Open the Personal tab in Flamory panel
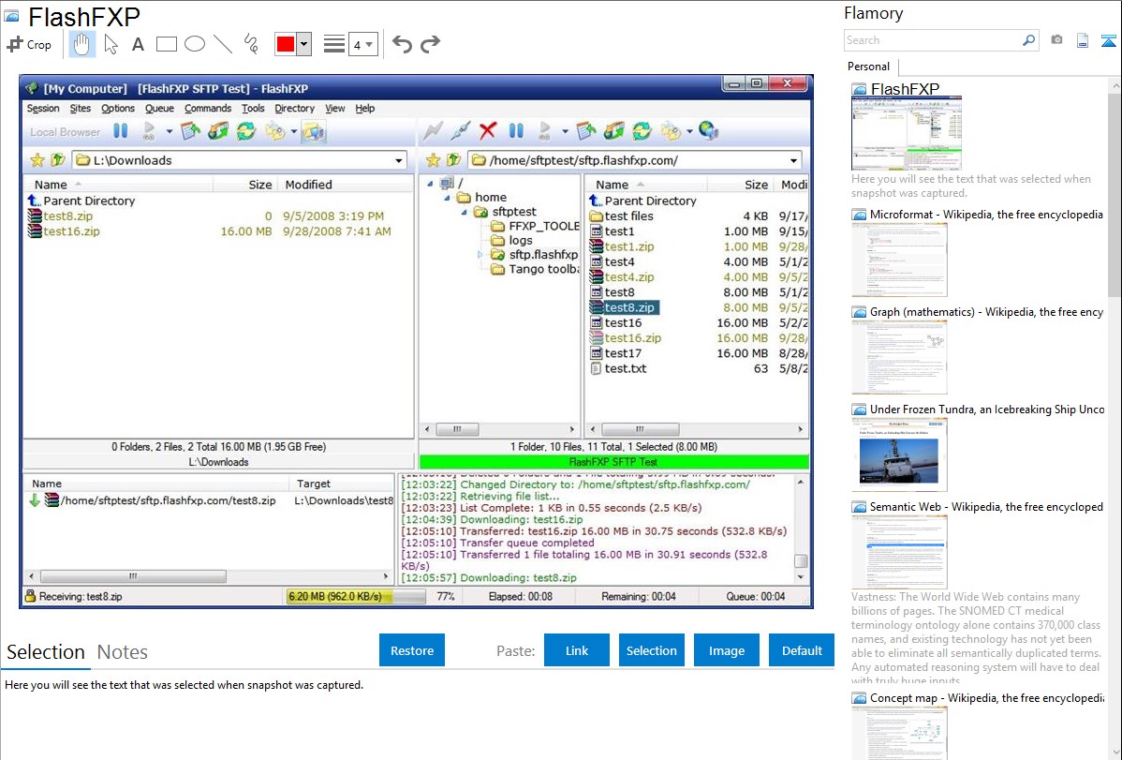The height and width of the screenshot is (760, 1122). click(x=869, y=67)
